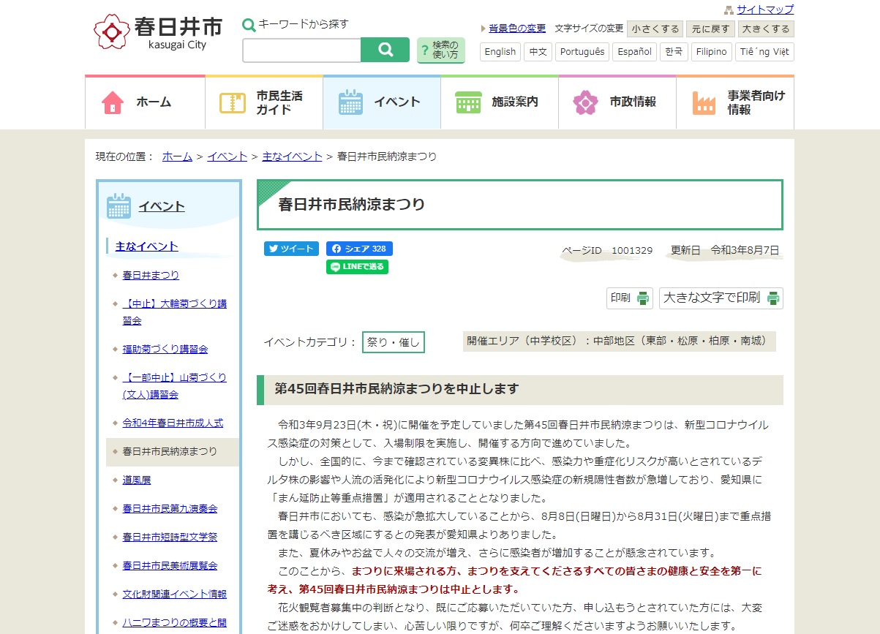Click the sidebar イベント heading link
The height and width of the screenshot is (634, 880).
pyautogui.click(x=162, y=206)
